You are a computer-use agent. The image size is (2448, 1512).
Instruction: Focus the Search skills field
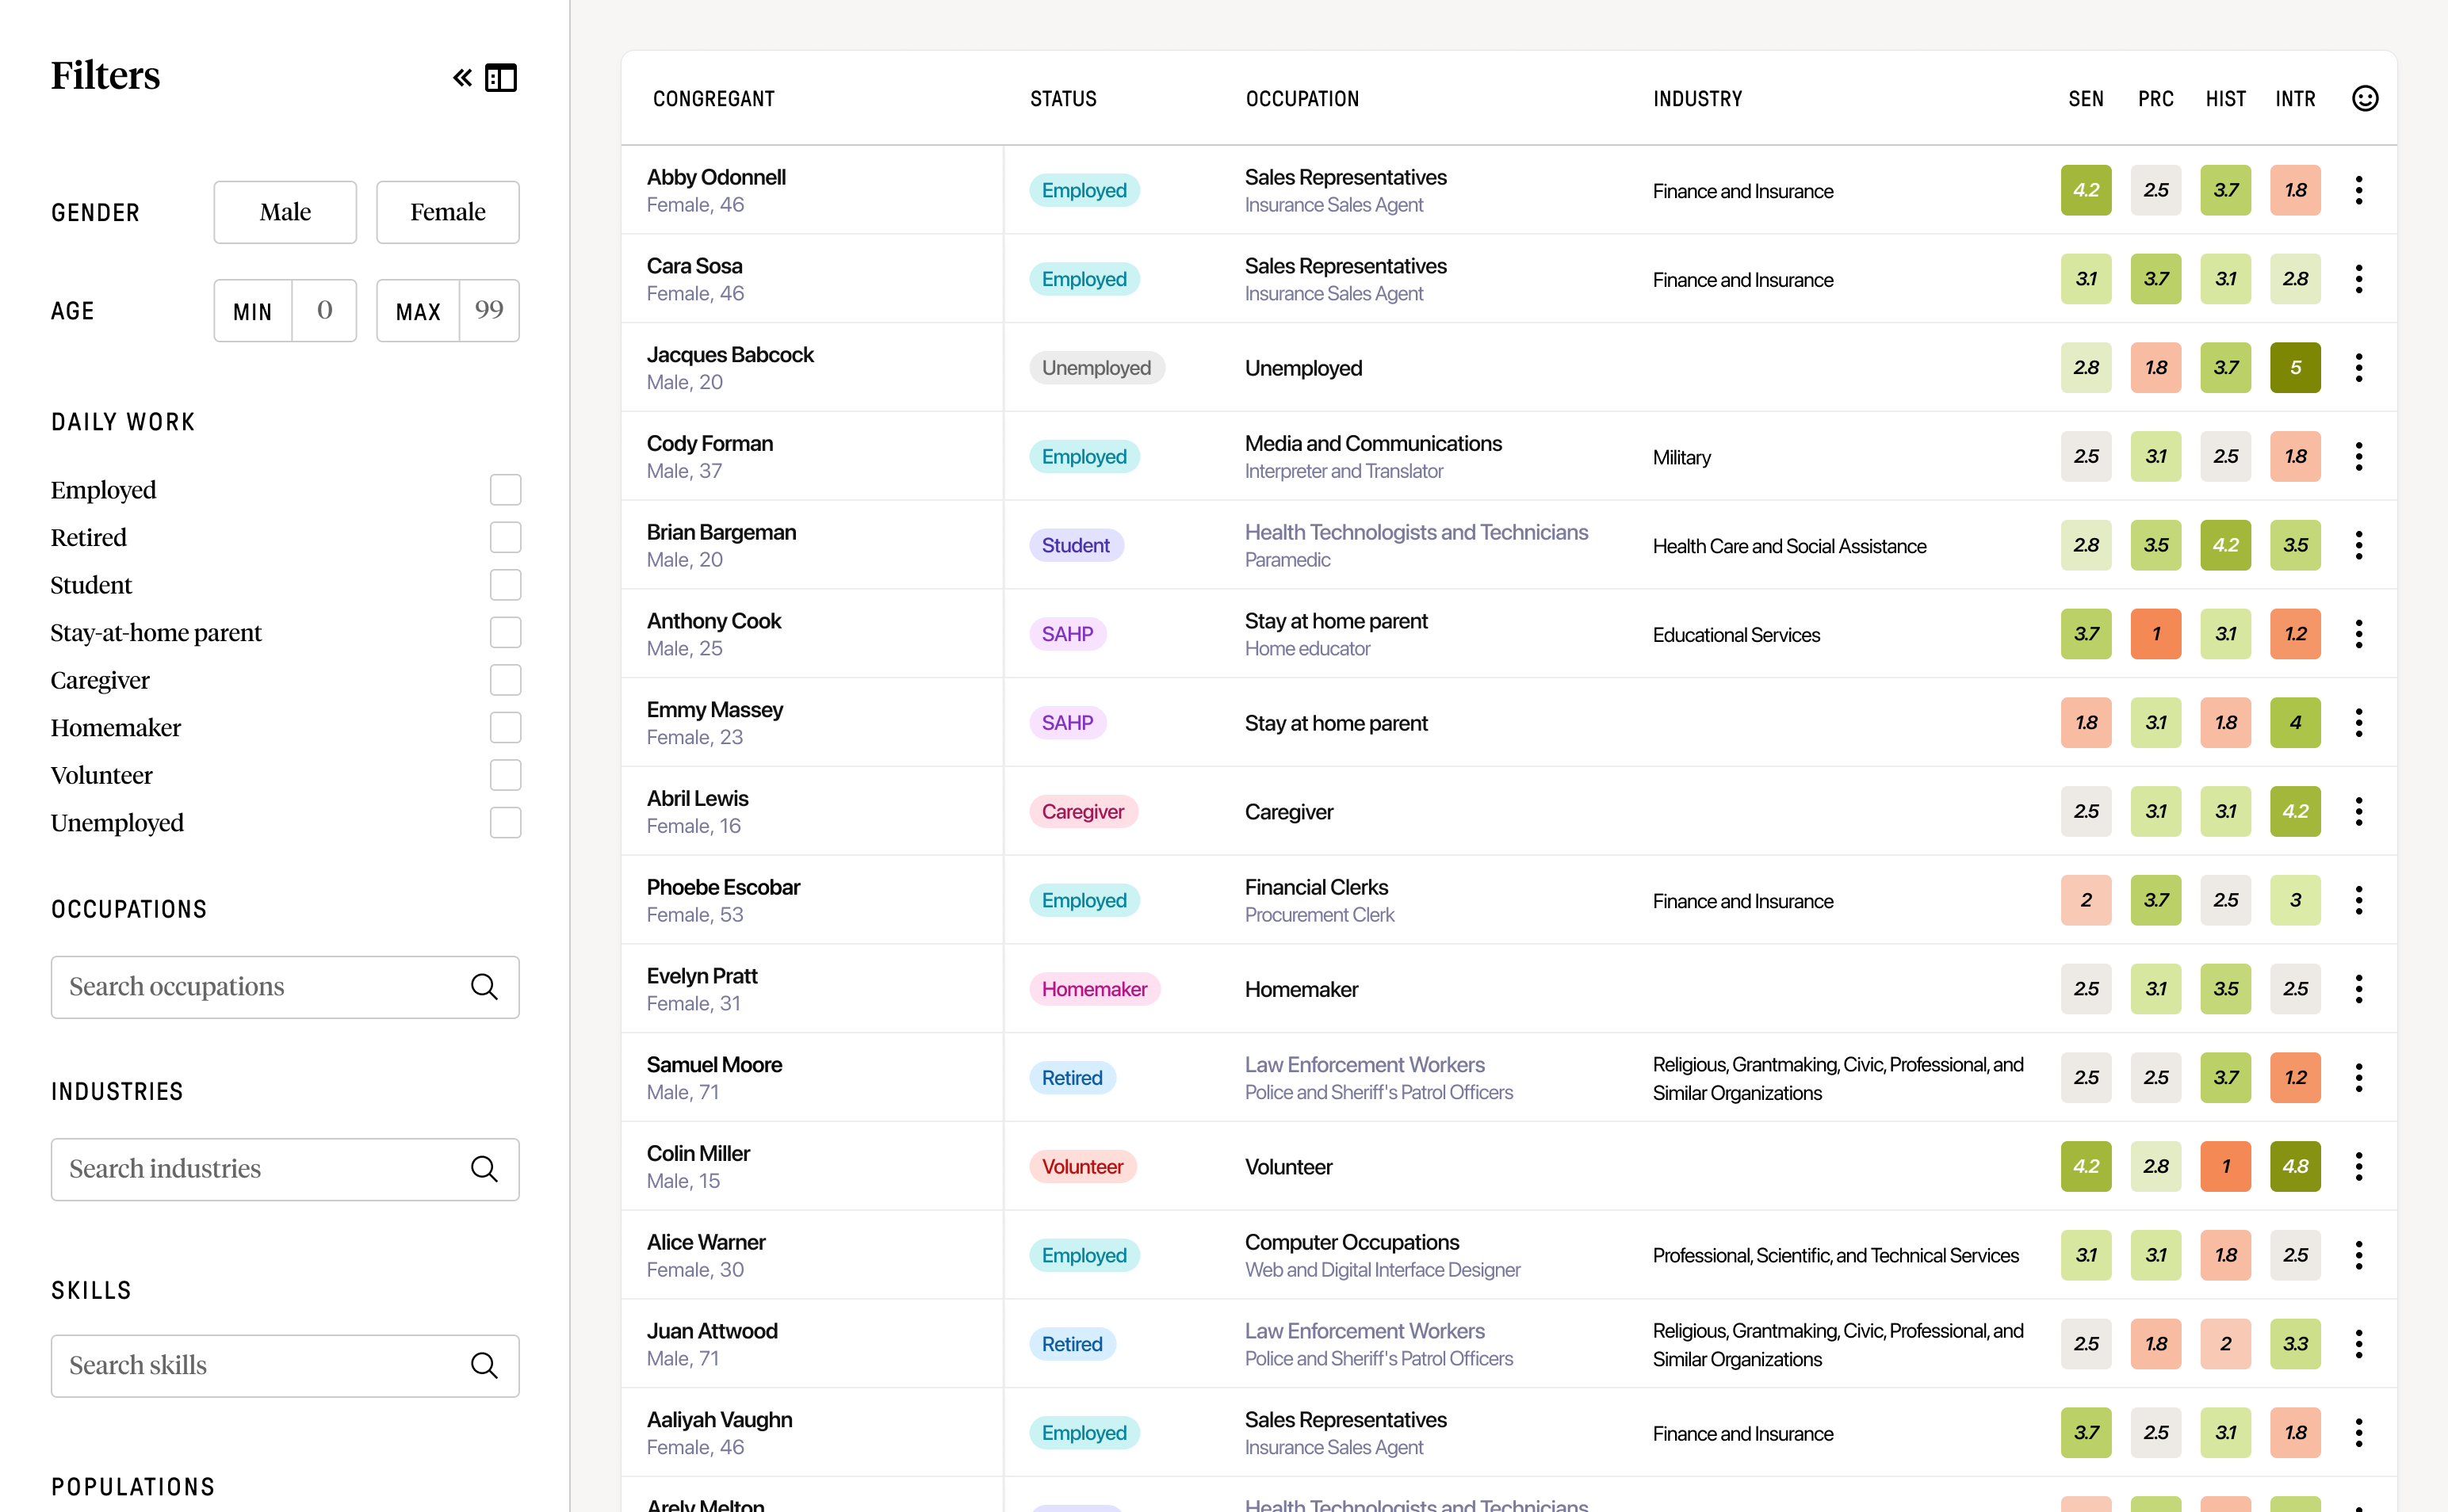coord(285,1366)
